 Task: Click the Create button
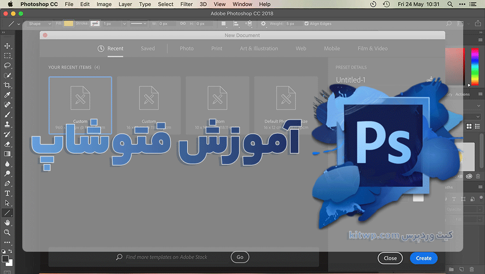(424, 258)
